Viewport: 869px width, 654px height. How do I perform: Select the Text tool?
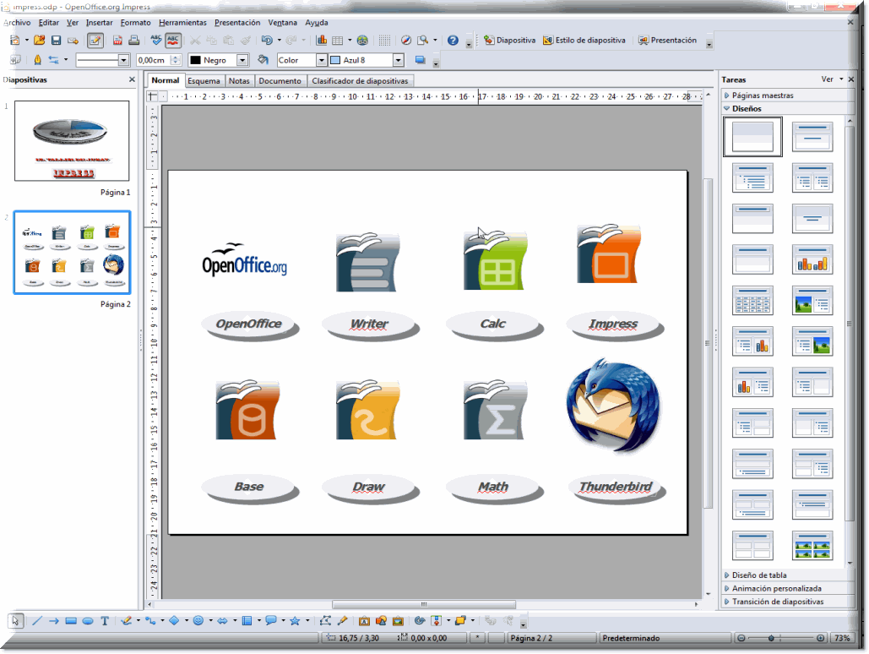(x=105, y=621)
